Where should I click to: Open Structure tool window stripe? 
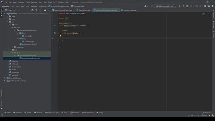coord(1,94)
